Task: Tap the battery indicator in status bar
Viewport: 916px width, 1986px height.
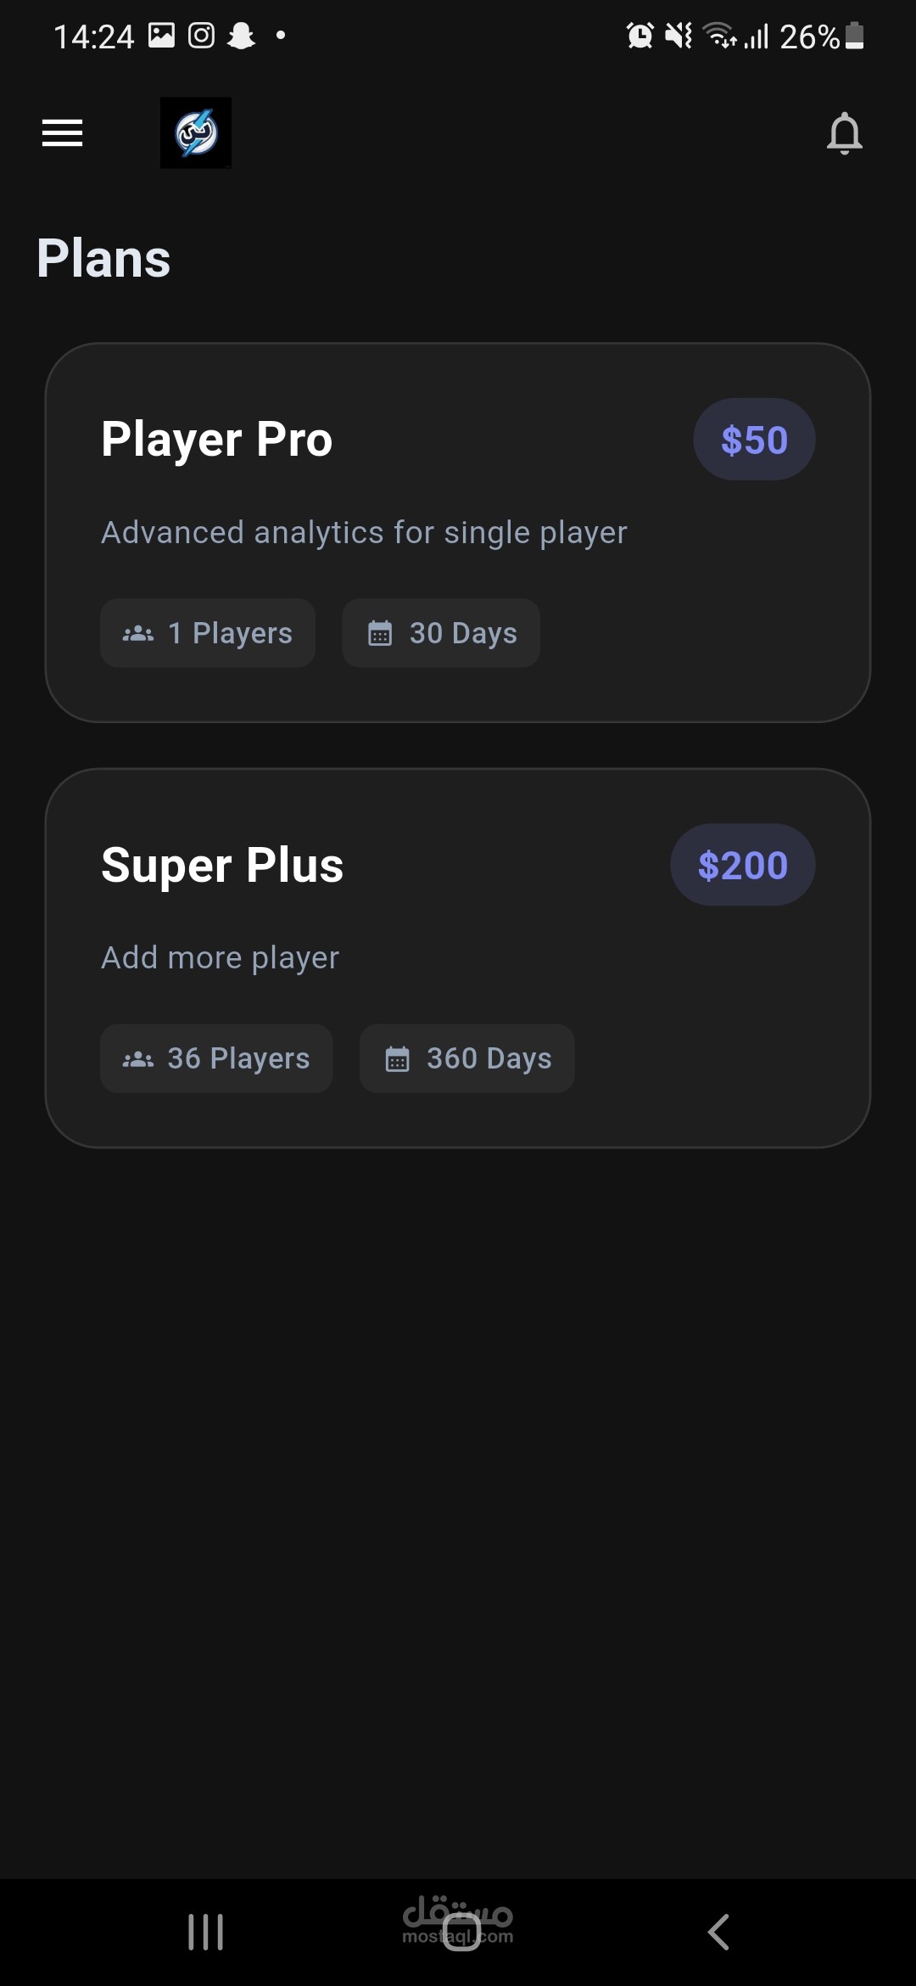Action: [x=854, y=36]
